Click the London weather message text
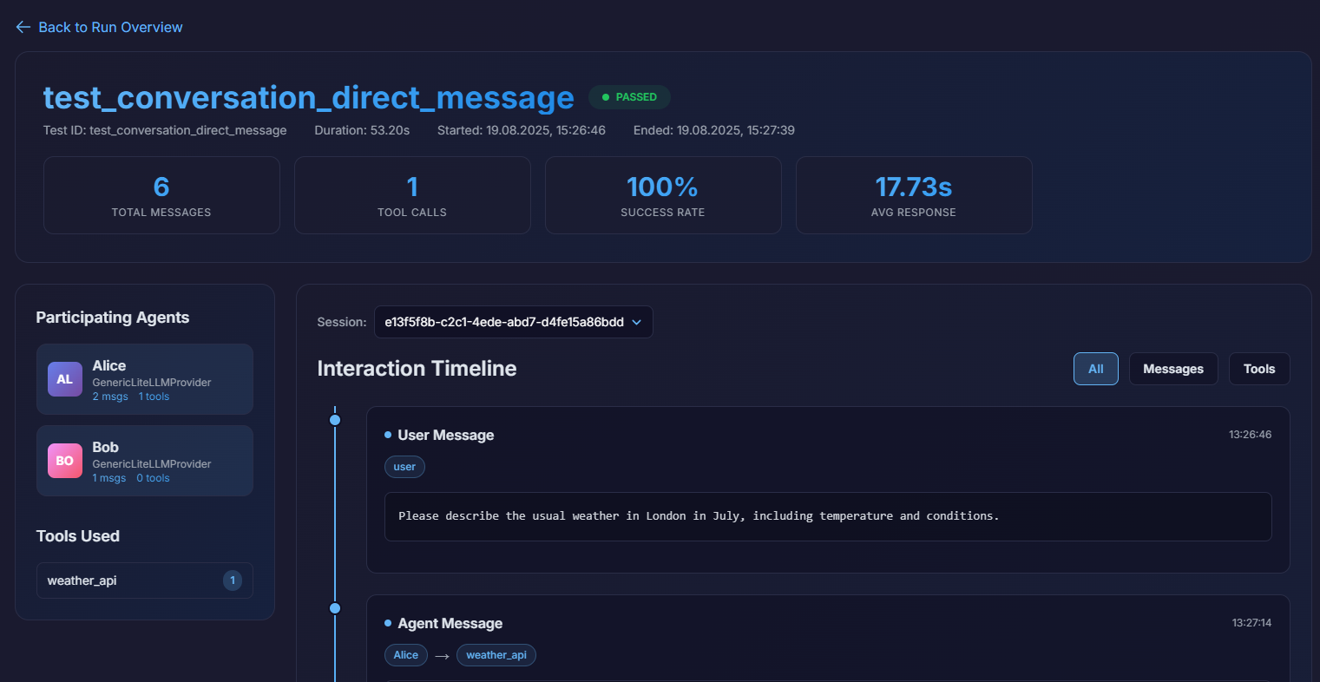The height and width of the screenshot is (682, 1320). [699, 515]
